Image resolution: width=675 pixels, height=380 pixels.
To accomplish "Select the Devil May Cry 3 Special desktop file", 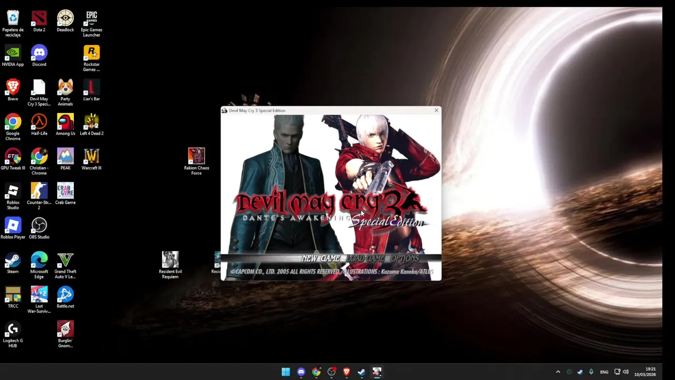I will (x=39, y=93).
